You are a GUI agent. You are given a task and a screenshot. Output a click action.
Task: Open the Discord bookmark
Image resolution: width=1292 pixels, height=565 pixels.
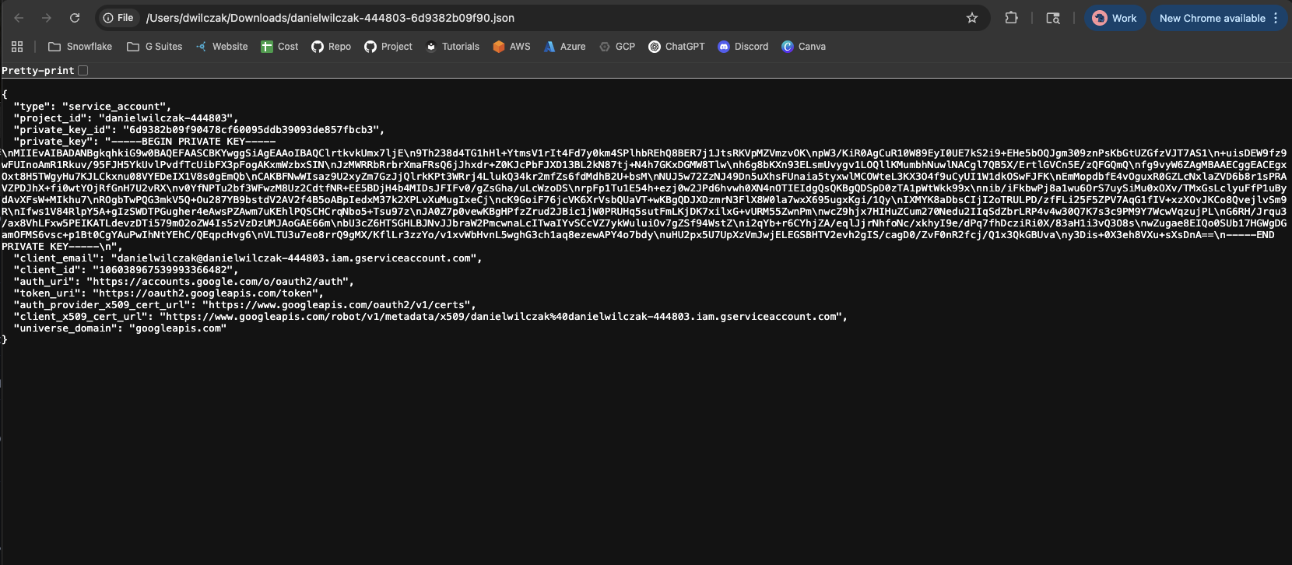tap(743, 47)
